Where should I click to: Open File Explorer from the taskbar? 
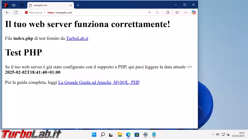coord(120,134)
